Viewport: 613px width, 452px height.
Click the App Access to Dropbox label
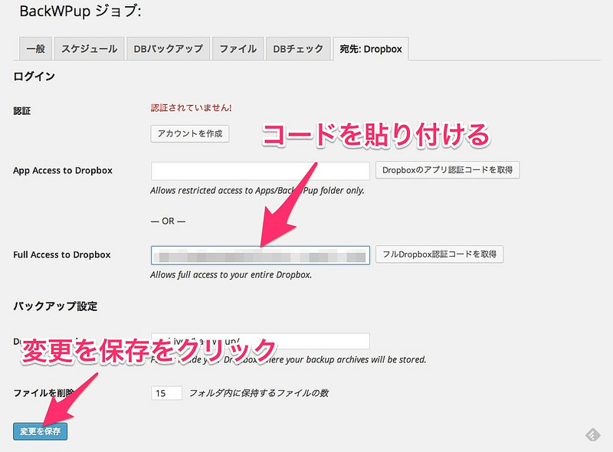pyautogui.click(x=63, y=171)
